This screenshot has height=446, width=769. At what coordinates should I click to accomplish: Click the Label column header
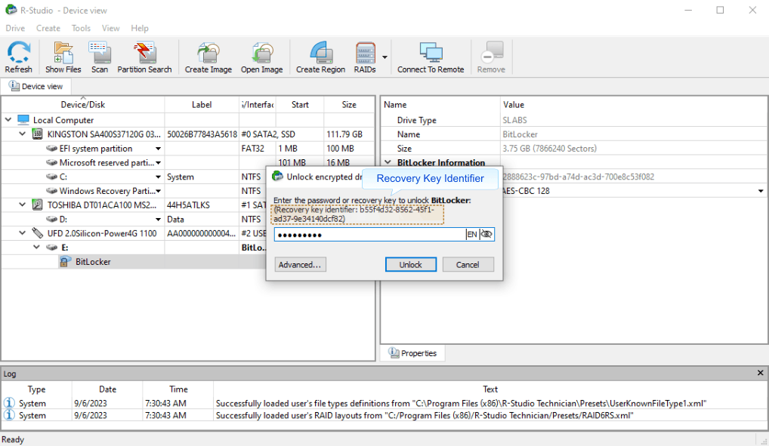[202, 104]
